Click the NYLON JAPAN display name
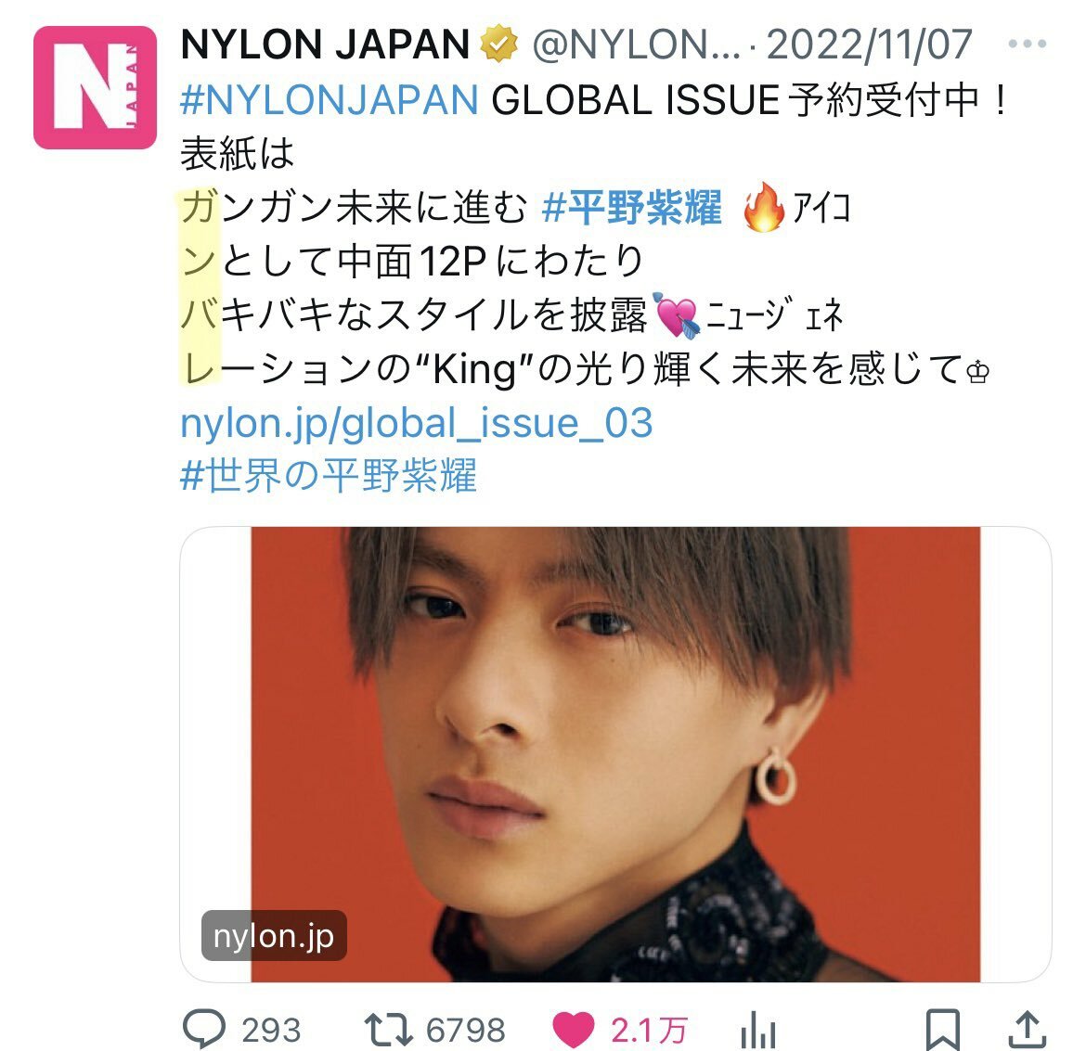The height and width of the screenshot is (1051, 1086). (326, 45)
